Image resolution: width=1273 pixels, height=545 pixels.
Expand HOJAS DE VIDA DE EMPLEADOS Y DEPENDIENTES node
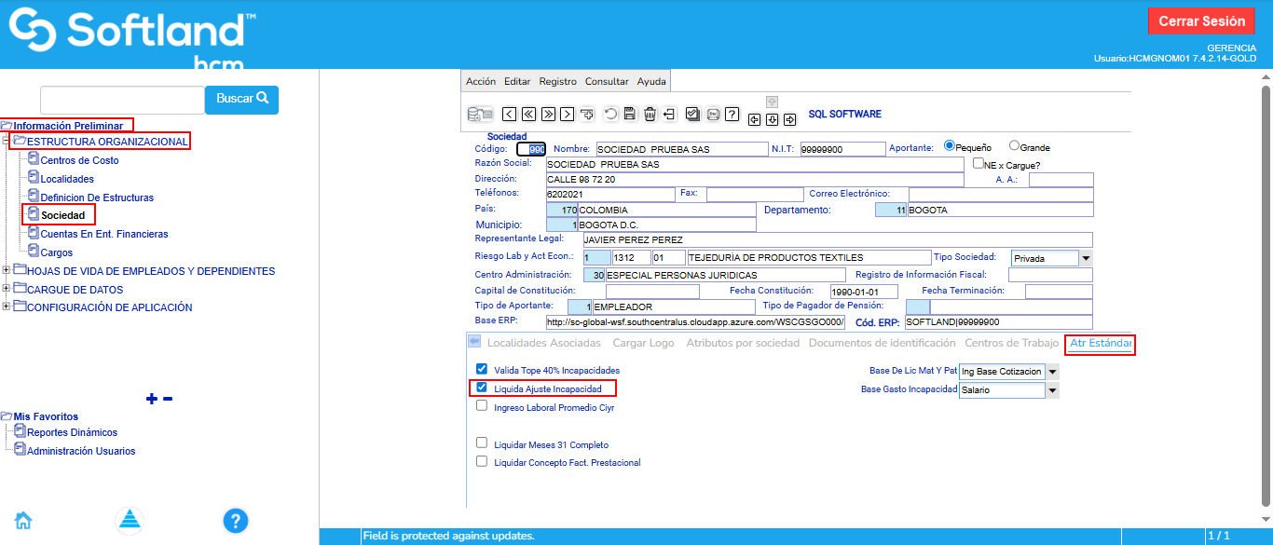pos(7,271)
